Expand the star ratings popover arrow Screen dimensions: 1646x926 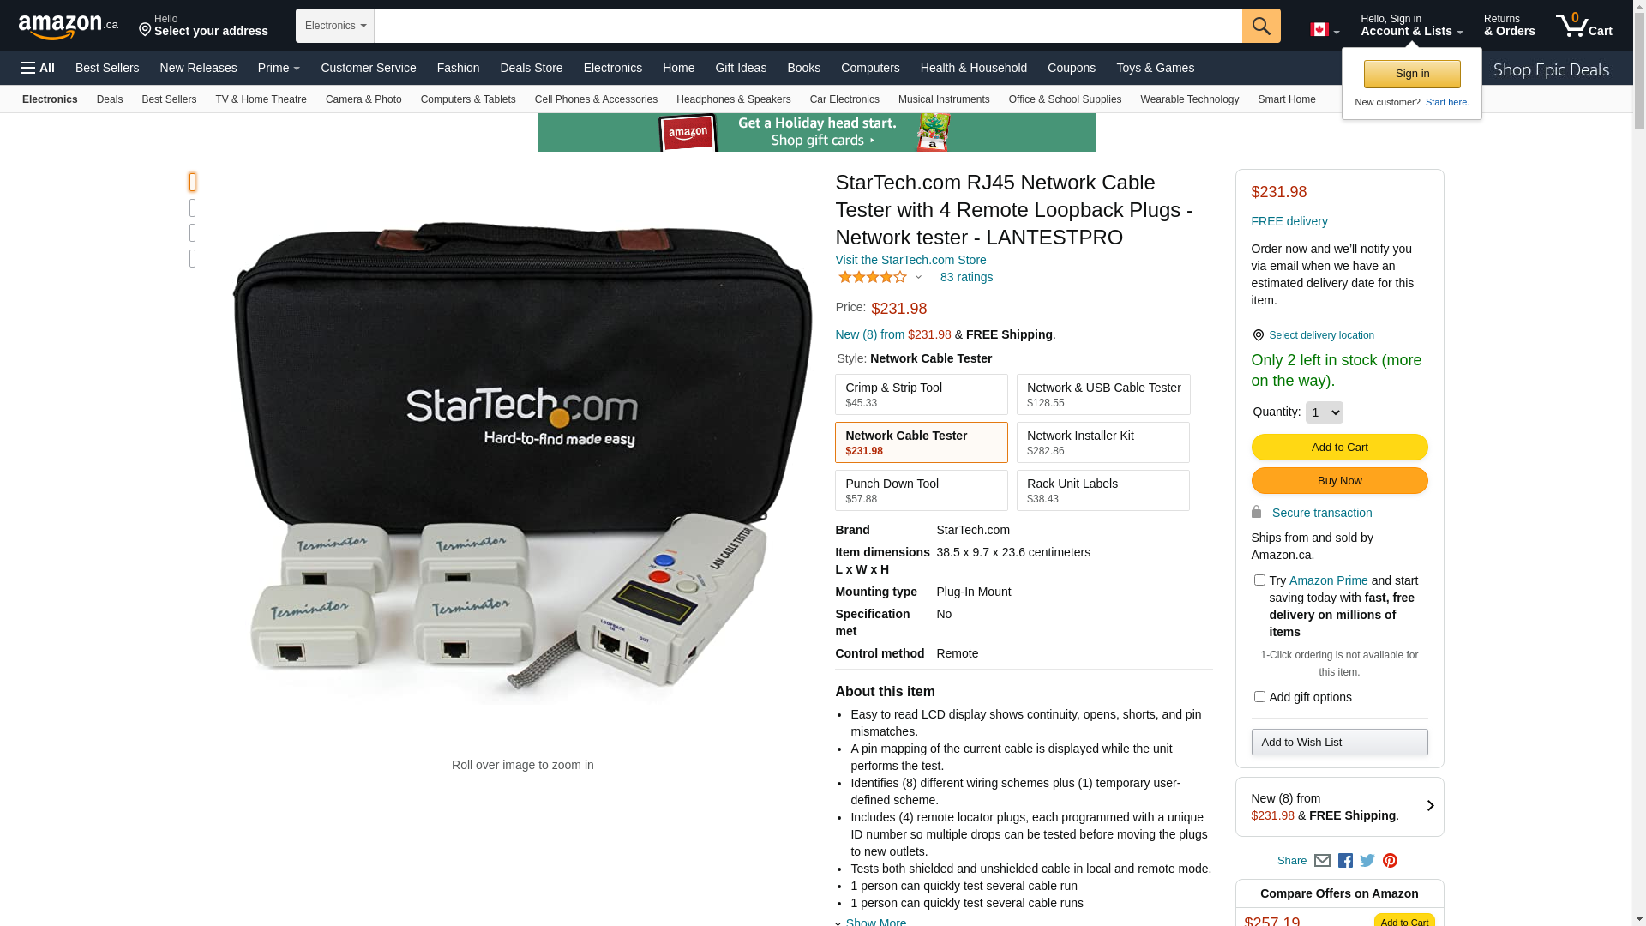pos(918,277)
